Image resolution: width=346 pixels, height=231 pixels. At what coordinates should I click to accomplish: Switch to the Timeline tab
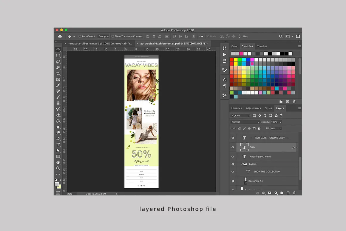pyautogui.click(x=262, y=46)
